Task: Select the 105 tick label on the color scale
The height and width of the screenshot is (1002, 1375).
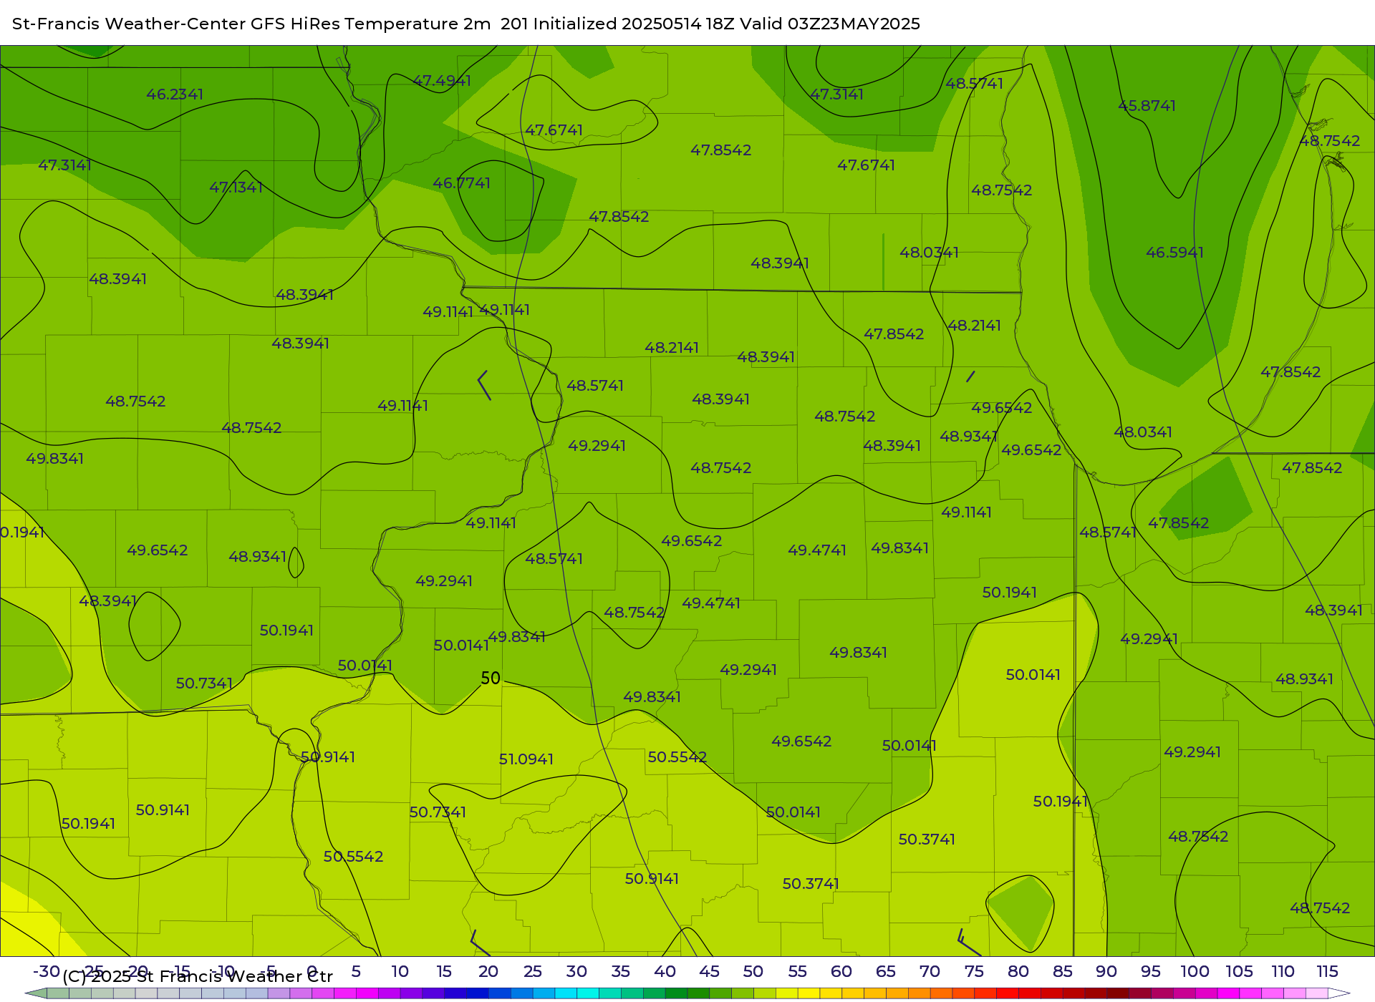Action: 1239,972
